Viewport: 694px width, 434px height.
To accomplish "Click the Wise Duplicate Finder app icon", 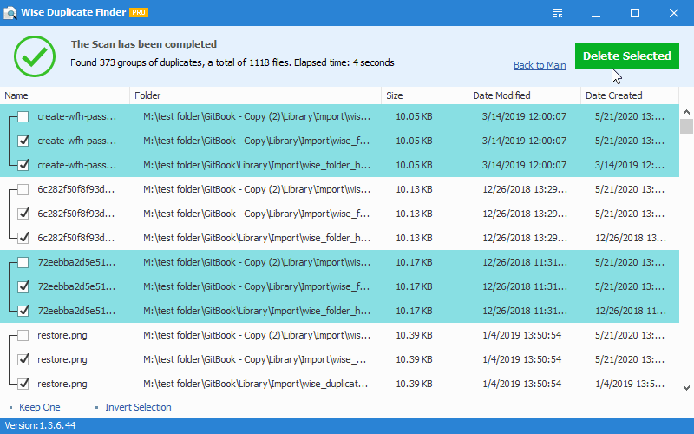I will pyautogui.click(x=10, y=13).
